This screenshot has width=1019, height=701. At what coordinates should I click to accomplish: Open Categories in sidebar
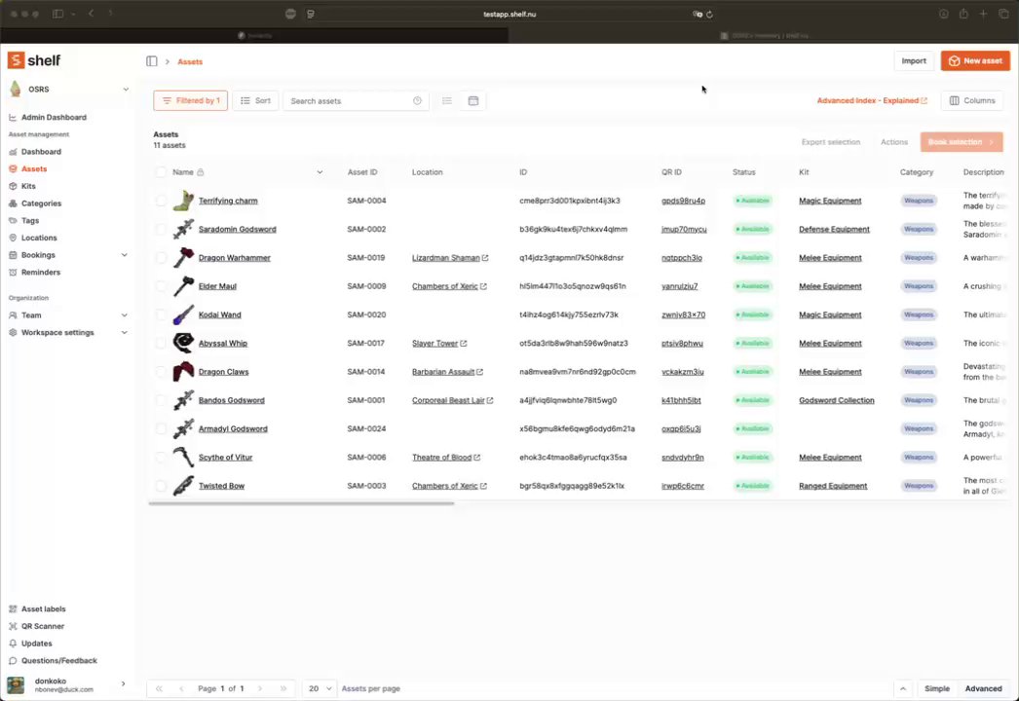point(41,203)
